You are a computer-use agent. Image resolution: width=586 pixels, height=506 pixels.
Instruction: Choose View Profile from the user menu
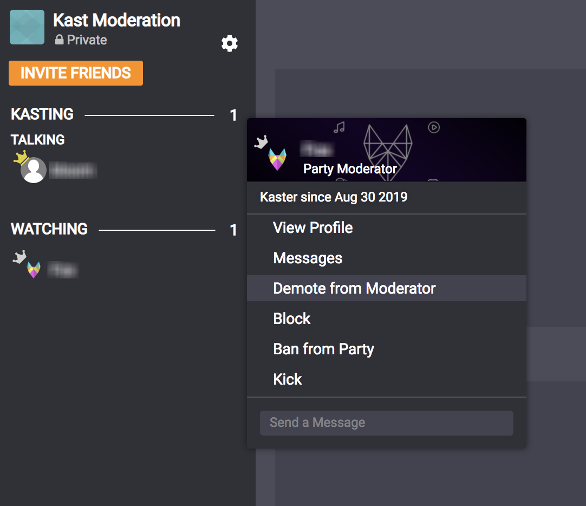click(312, 228)
